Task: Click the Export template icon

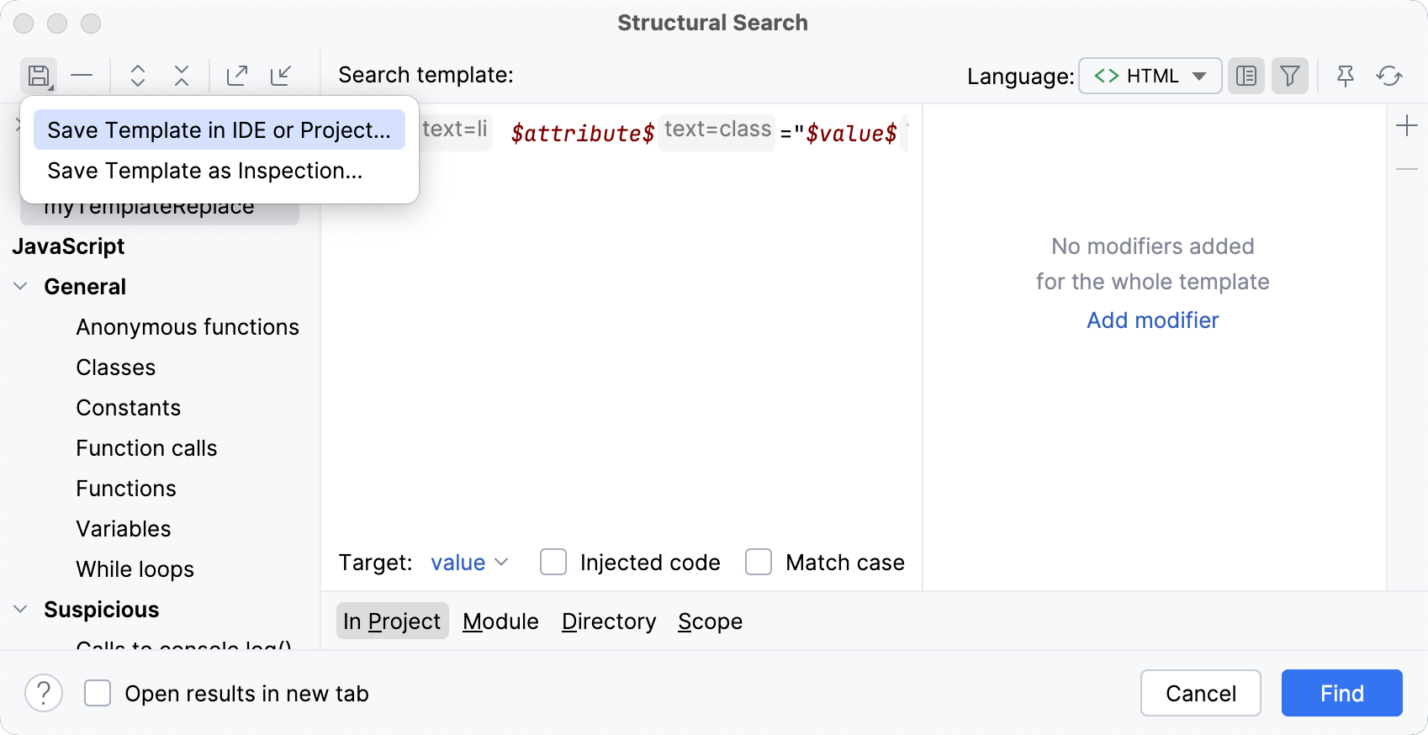Action: [238, 76]
